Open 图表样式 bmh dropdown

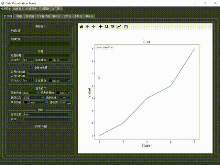point(31,93)
